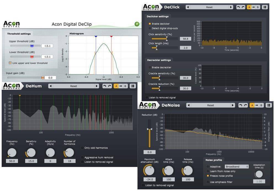The width and height of the screenshot is (276, 193).
Task: Click the A to B copy arrow in DeNoise
Action: coord(257,105)
